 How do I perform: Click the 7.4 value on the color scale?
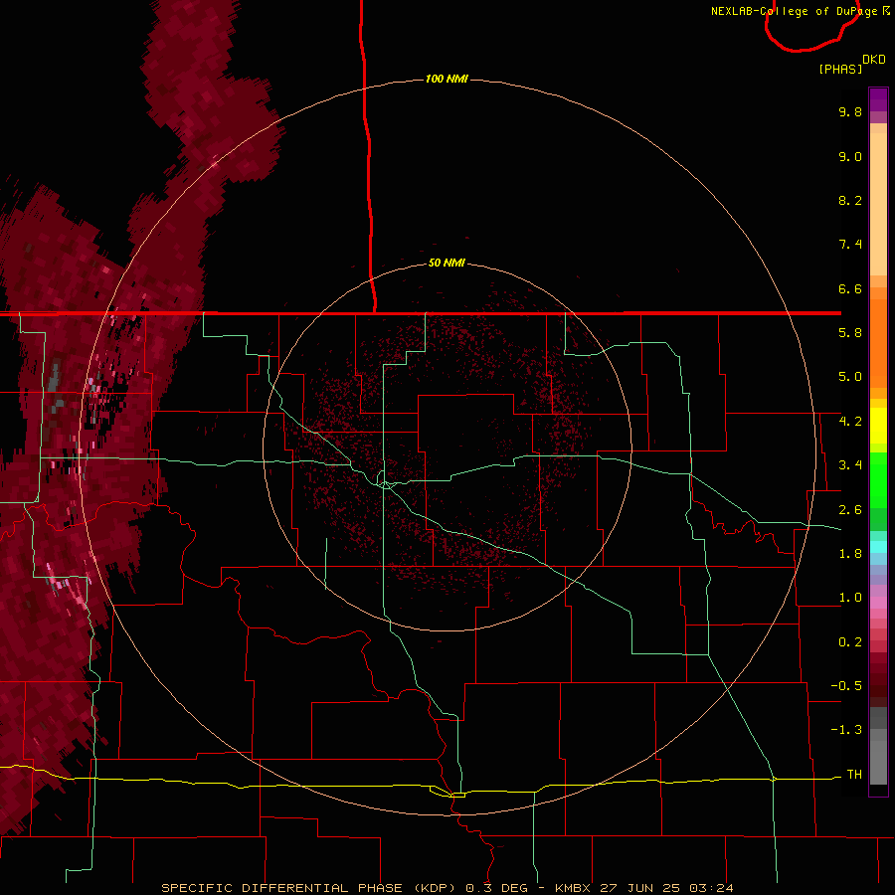(x=850, y=245)
